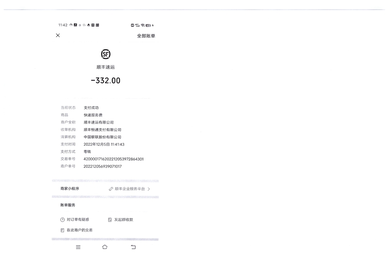This screenshot has height=274, width=389.
Task: Tap the icon beside 在此商户的交易
Action: click(x=62, y=230)
